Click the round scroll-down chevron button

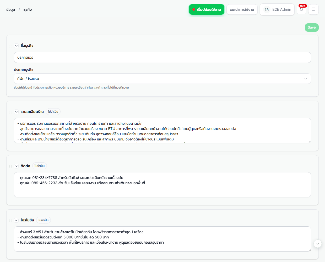pyautogui.click(x=318, y=244)
